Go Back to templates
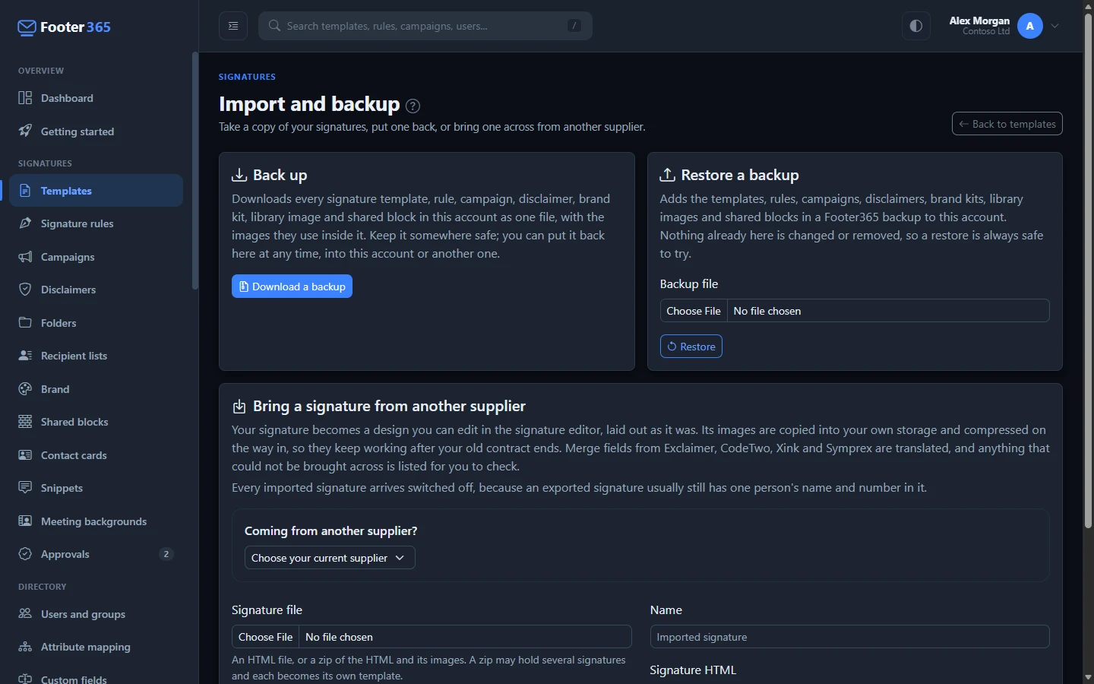 coord(1007,124)
